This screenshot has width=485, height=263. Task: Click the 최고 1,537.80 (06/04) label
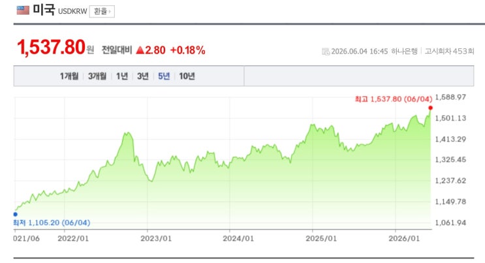point(394,99)
